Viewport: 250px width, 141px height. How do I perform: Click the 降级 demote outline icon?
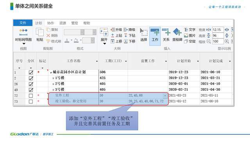130,30
